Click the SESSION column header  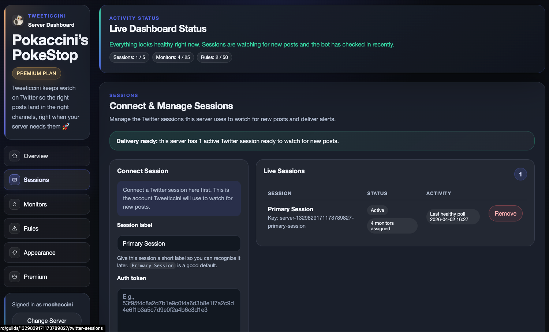[x=280, y=193]
